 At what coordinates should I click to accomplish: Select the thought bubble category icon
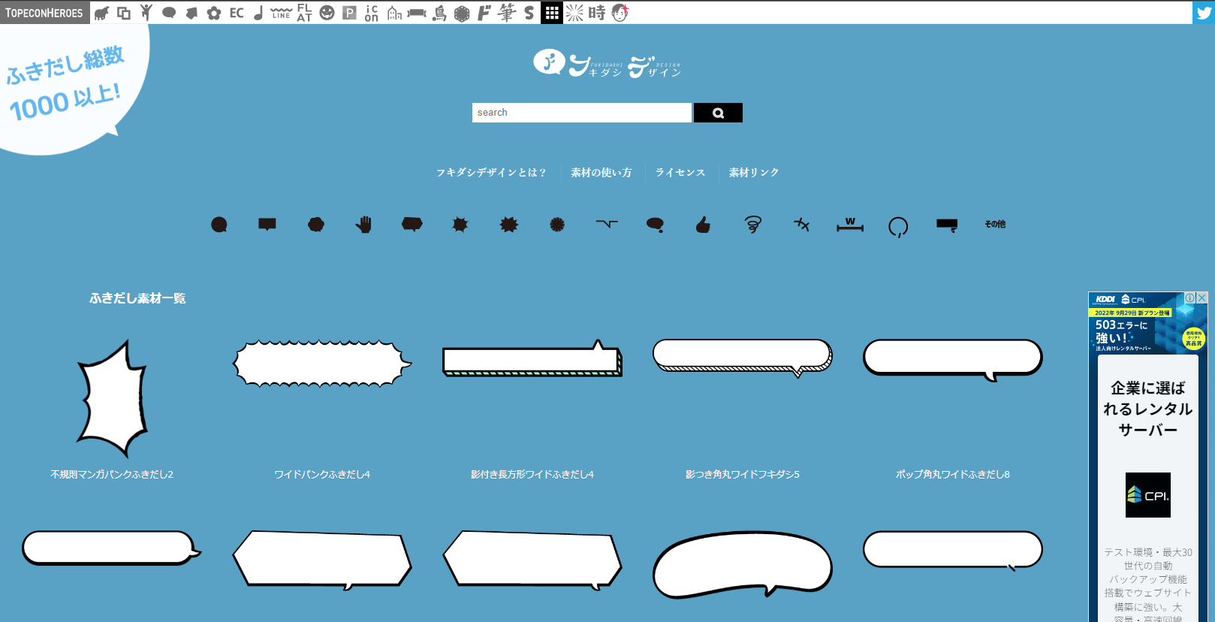655,225
